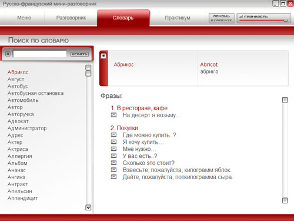This screenshot has height=221, width=294.
Task: Click the Искать search button
Action: point(79,54)
